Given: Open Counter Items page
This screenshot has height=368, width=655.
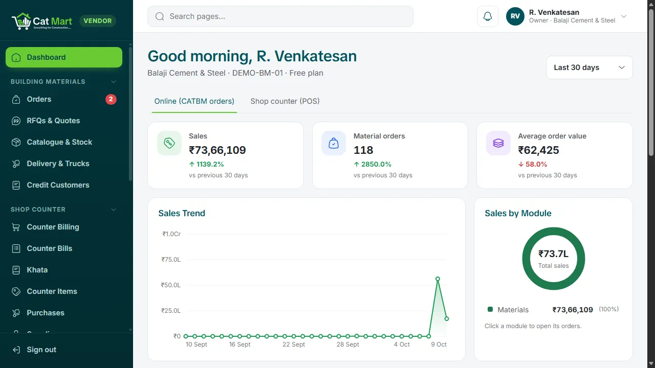Looking at the screenshot, I should pyautogui.click(x=64, y=291).
